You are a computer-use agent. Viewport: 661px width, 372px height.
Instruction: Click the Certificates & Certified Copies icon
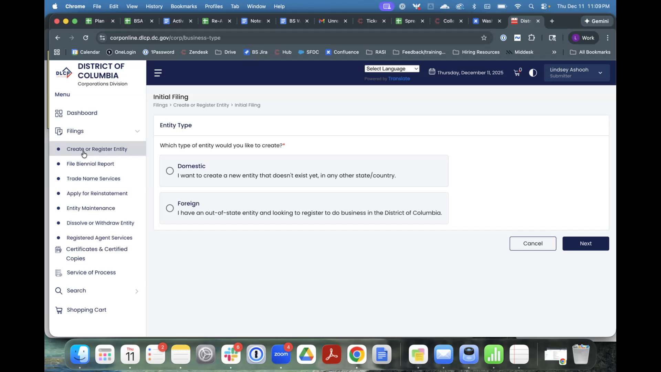(x=59, y=250)
